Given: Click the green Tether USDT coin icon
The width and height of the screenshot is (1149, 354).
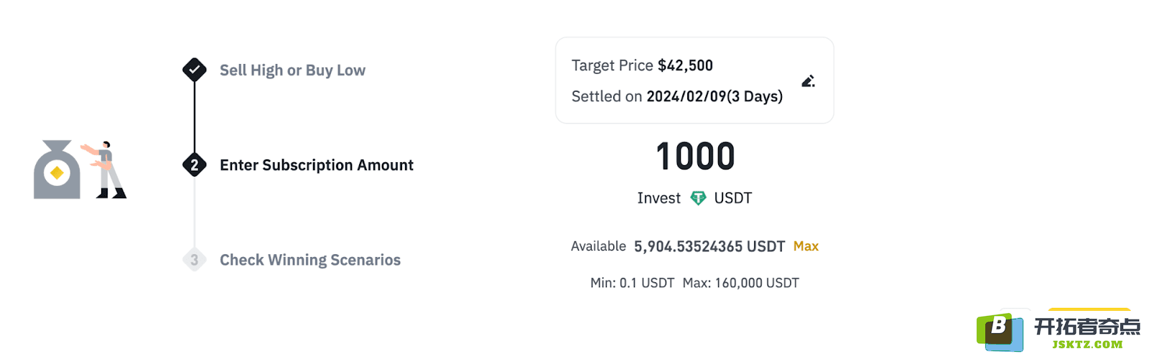Looking at the screenshot, I should coord(698,198).
